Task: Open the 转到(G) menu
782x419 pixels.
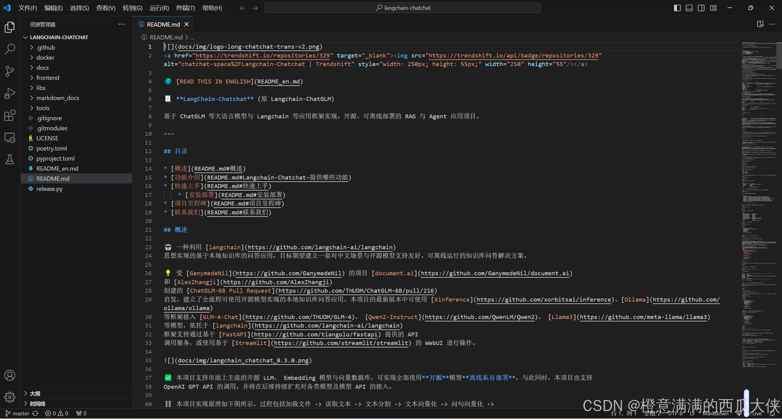Action: [x=133, y=8]
